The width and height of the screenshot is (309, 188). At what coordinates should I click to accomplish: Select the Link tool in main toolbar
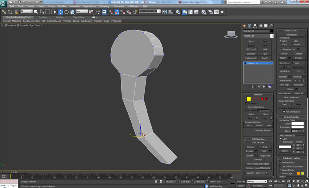(4, 12)
